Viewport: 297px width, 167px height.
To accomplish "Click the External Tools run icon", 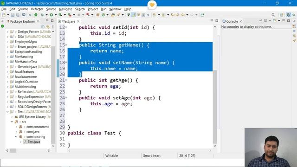I will (70, 15).
